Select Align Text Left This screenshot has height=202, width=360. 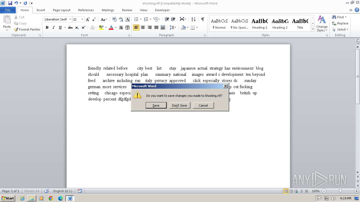coord(136,27)
